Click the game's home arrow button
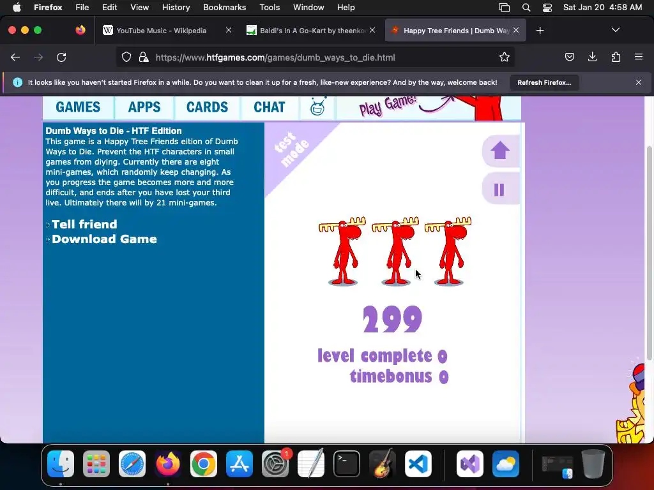Screen dimensions: 654x490 (499, 151)
